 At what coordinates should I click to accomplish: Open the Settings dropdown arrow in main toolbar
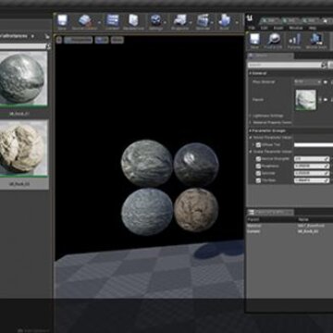(x=166, y=22)
